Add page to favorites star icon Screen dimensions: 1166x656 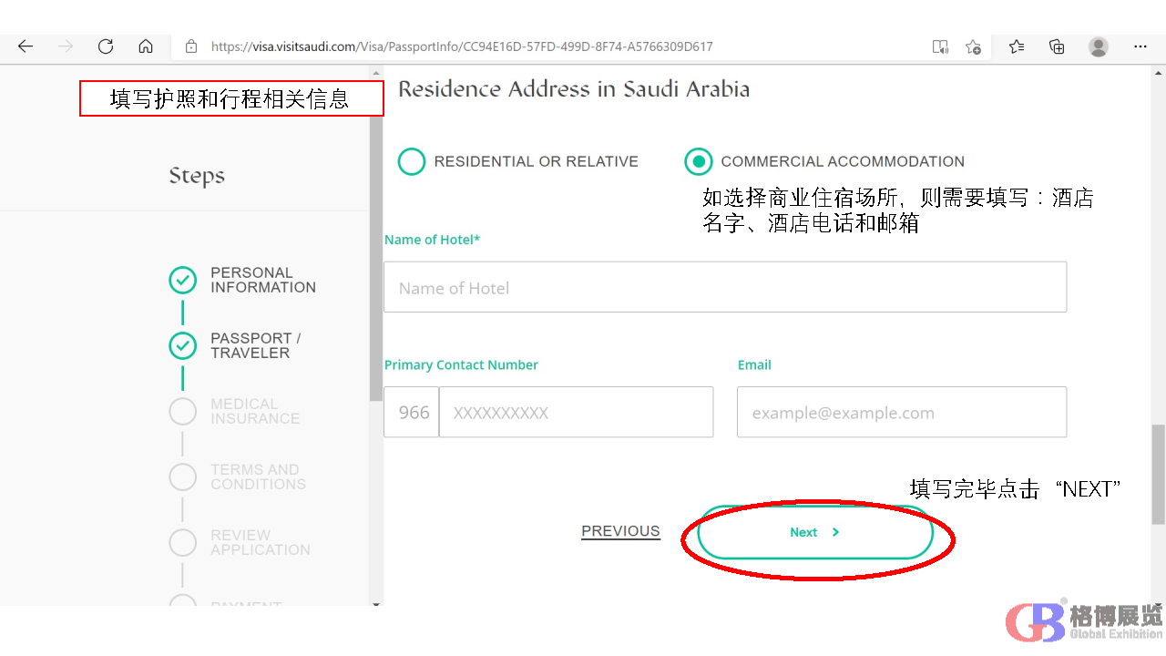pos(973,46)
